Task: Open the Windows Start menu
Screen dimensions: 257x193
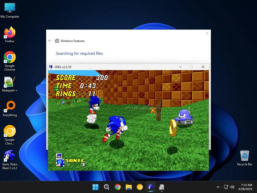Action: pyautogui.click(x=96, y=187)
